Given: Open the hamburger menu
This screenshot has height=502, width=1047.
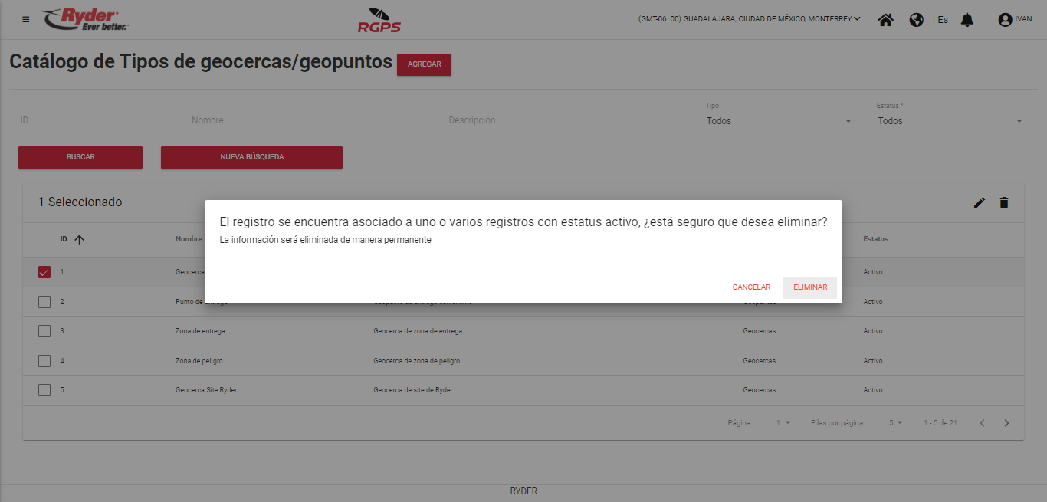Looking at the screenshot, I should pyautogui.click(x=26, y=19).
